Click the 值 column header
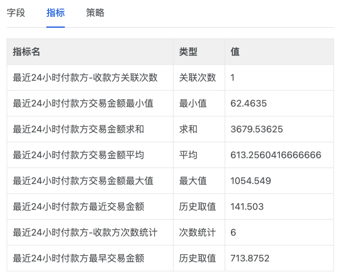The height and width of the screenshot is (278, 340). (235, 52)
